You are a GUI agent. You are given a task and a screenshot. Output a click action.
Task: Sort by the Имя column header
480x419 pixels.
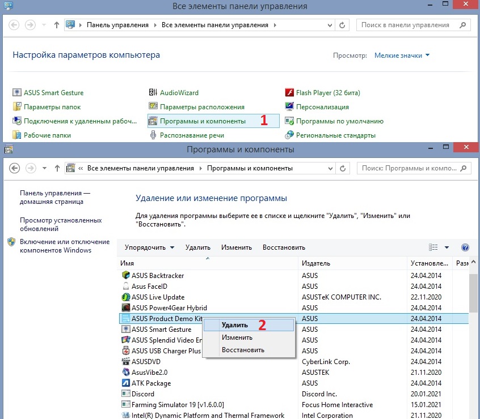[207, 263]
